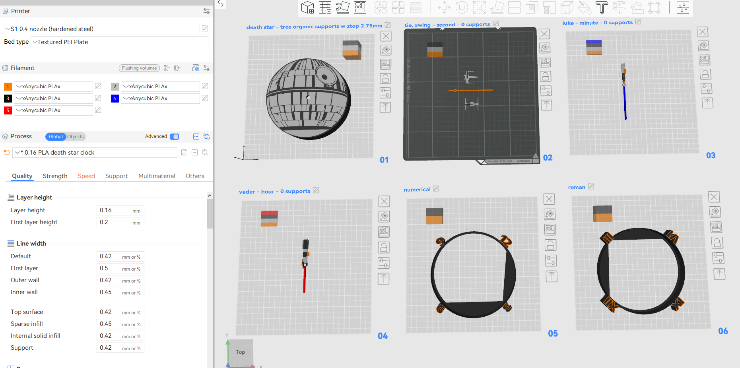
Task: Toggle the lock on plate 05
Action: point(551,245)
